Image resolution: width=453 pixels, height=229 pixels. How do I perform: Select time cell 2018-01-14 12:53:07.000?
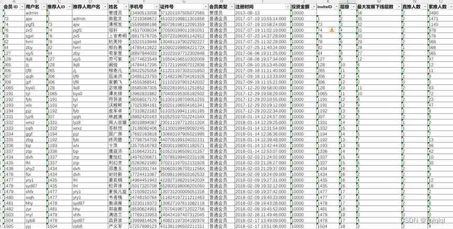click(262, 151)
